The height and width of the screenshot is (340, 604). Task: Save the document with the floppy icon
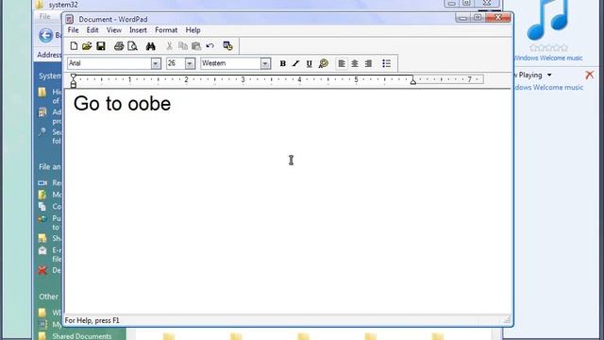[101, 46]
